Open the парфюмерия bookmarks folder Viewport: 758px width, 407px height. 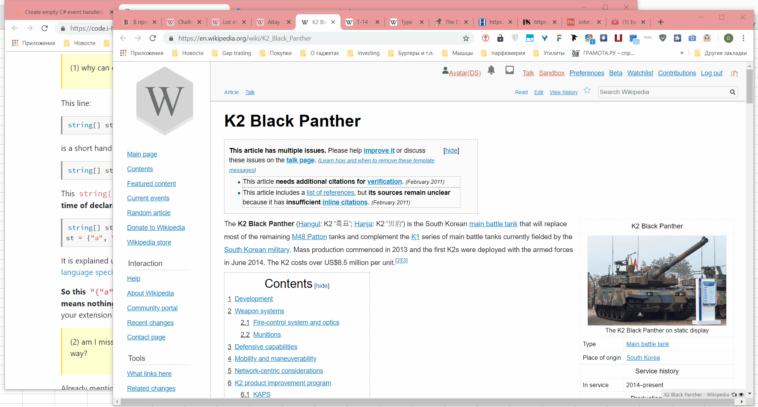click(503, 53)
